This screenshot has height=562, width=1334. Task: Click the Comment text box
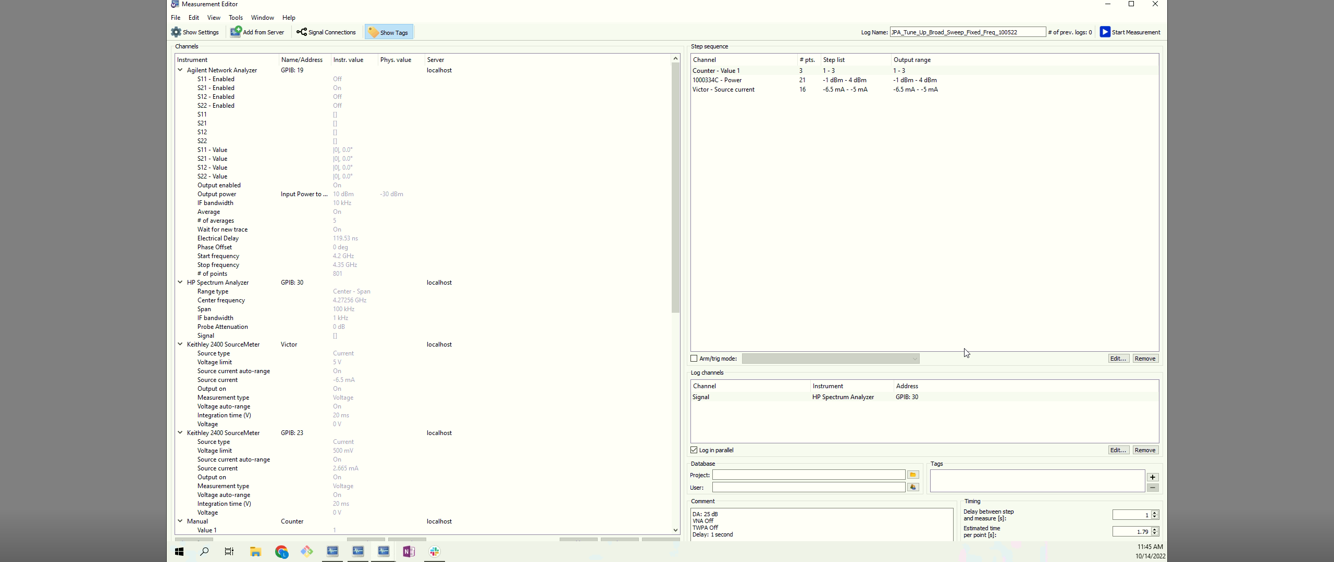(x=822, y=525)
